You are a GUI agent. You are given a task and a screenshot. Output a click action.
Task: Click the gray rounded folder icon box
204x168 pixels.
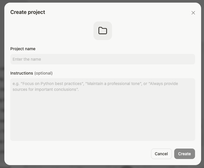click(x=103, y=31)
